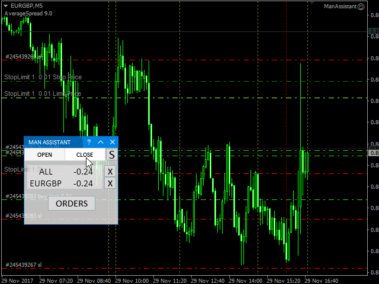The width and height of the screenshot is (379, 284).
Task: Open the EURGBP,M5 chart triangle menu
Action: click(x=6, y=5)
